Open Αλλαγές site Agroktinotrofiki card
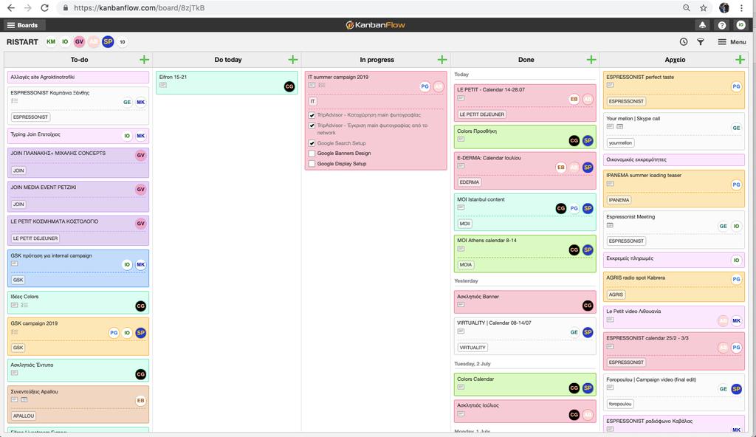 [78, 78]
